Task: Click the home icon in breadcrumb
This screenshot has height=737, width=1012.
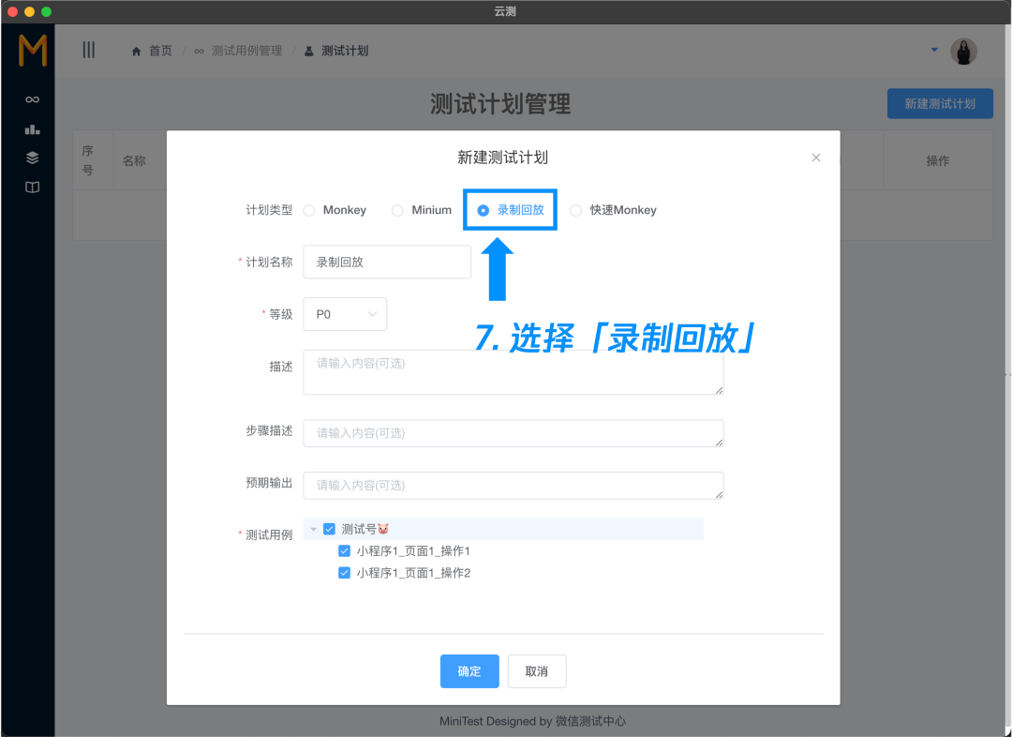Action: point(136,51)
